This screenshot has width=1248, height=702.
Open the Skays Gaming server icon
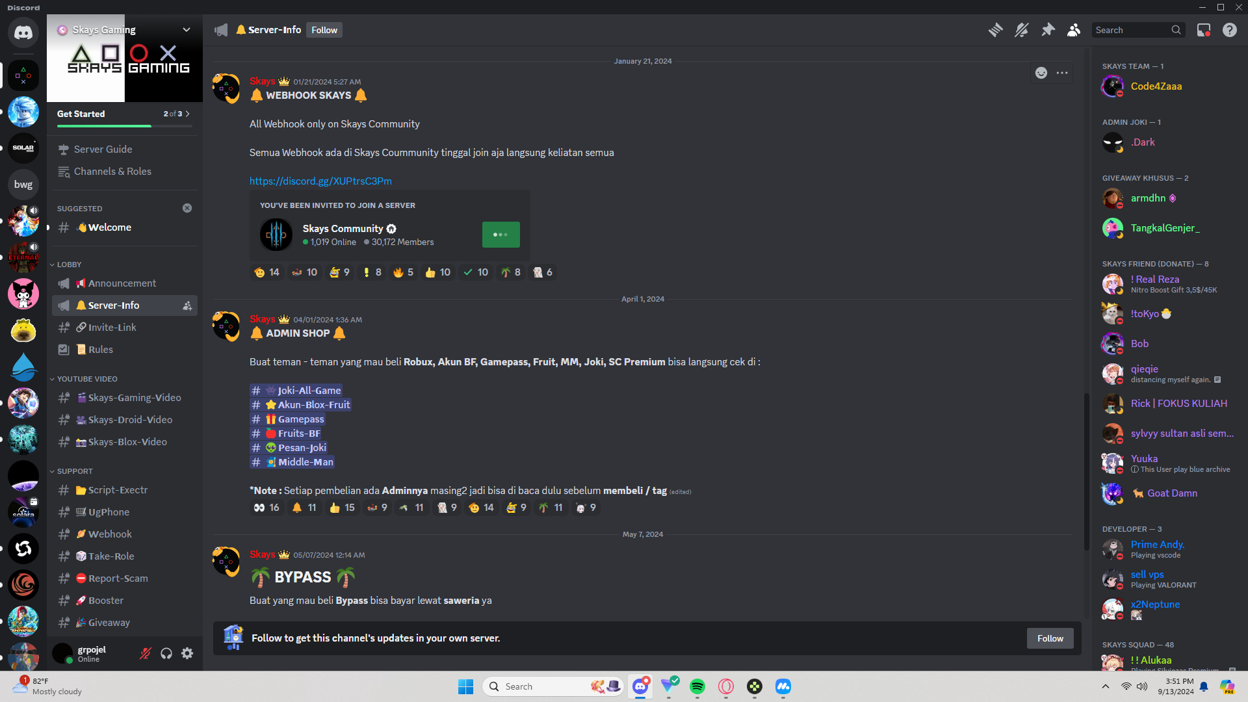[23, 75]
